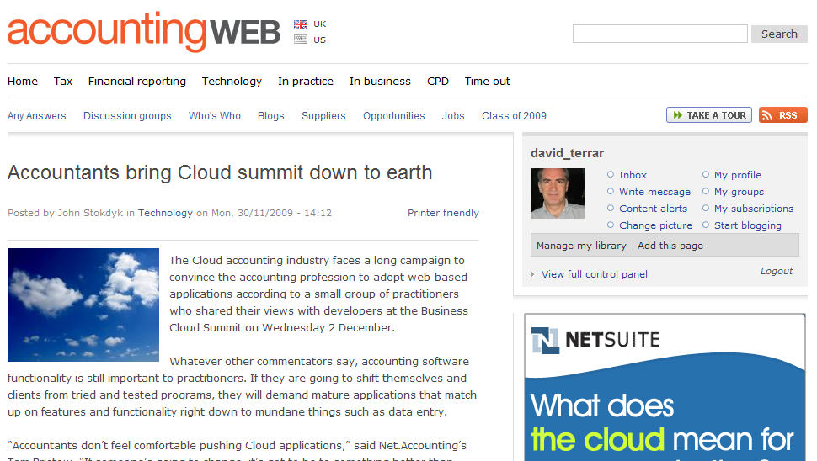The width and height of the screenshot is (817, 461).
Task: Click the Logout link
Action: click(777, 271)
